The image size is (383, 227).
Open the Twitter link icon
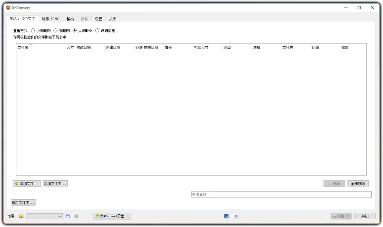(236, 216)
